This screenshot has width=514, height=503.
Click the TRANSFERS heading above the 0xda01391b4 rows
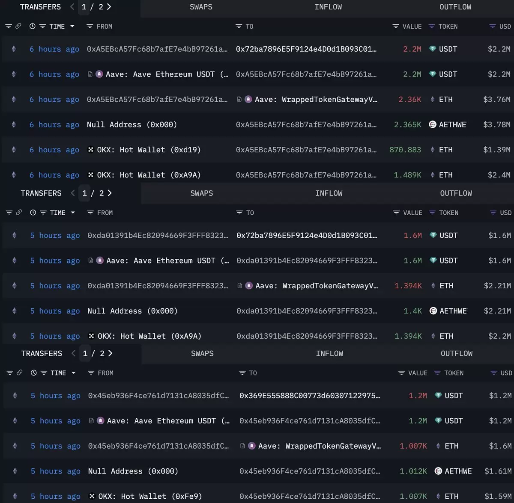pos(41,193)
